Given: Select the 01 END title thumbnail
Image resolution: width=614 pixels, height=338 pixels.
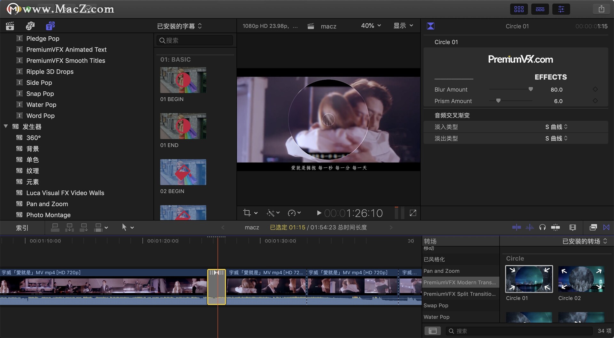Looking at the screenshot, I should click(x=183, y=126).
